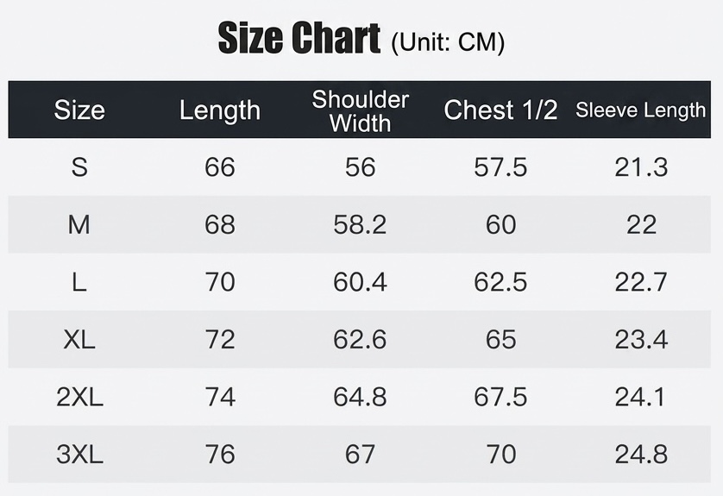Select the Size column header
The height and width of the screenshot is (496, 723).
tap(79, 110)
